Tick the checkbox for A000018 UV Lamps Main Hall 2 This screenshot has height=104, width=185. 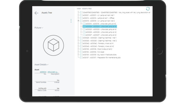[x=81, y=21]
